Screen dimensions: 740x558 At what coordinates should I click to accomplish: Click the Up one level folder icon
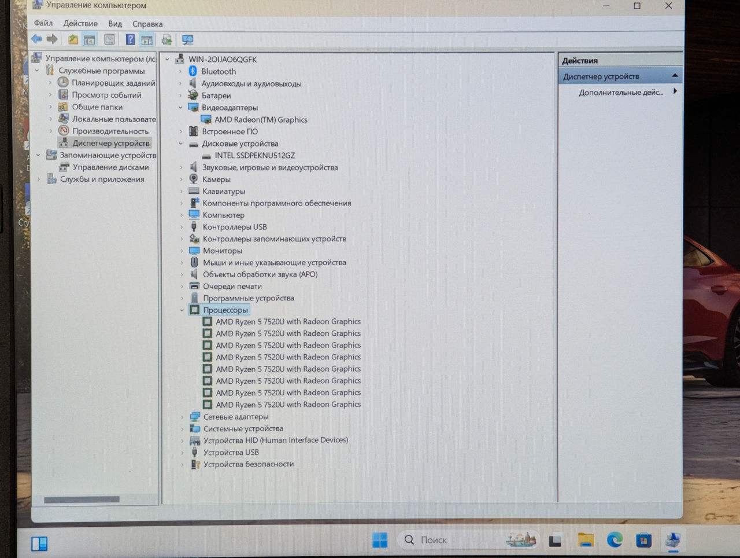73,39
